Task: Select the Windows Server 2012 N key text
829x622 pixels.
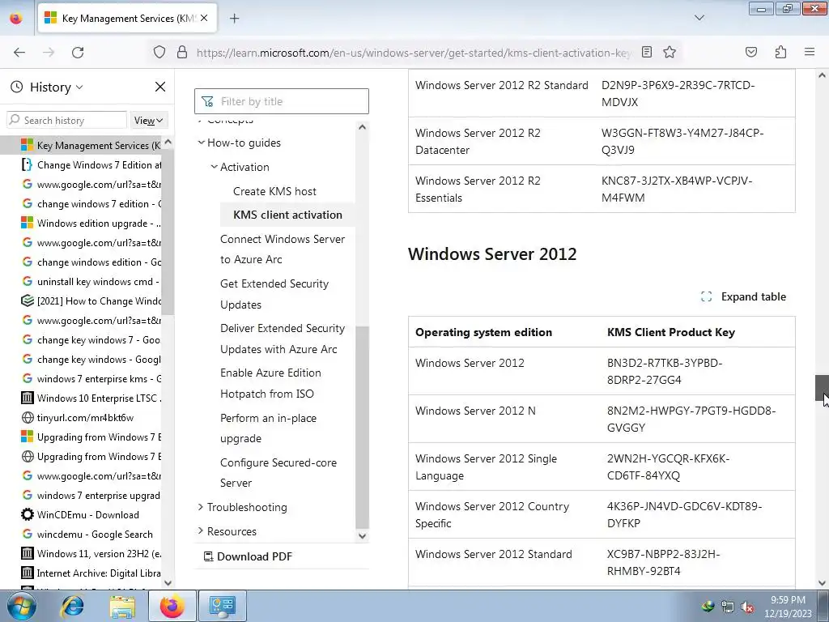Action: click(x=691, y=419)
